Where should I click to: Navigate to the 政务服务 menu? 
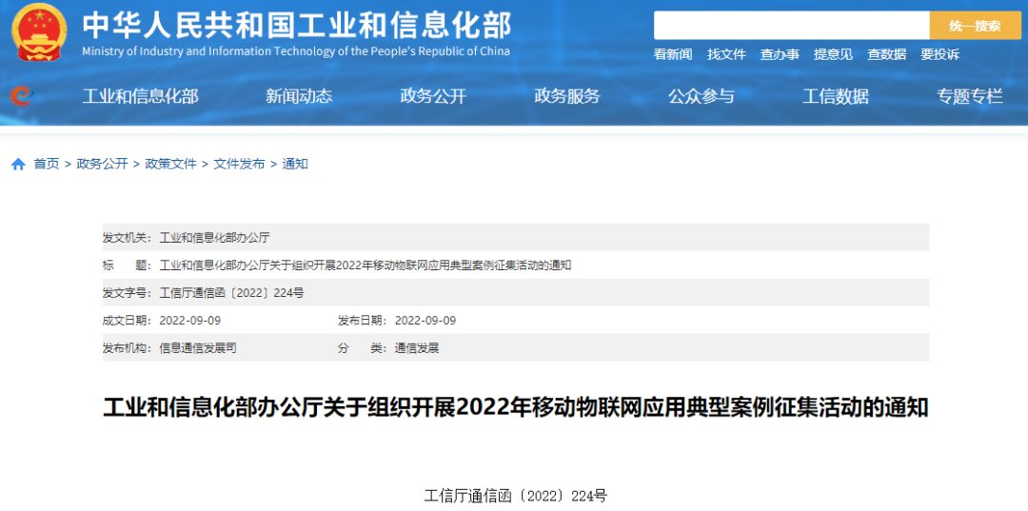[x=567, y=96]
